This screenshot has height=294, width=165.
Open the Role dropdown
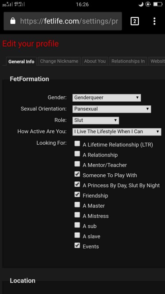[x=96, y=120]
